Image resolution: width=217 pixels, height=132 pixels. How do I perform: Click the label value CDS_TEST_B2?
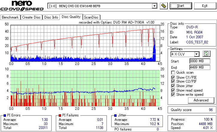[197, 42]
